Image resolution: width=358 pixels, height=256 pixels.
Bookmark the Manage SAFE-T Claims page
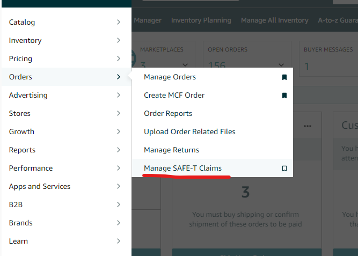point(284,169)
